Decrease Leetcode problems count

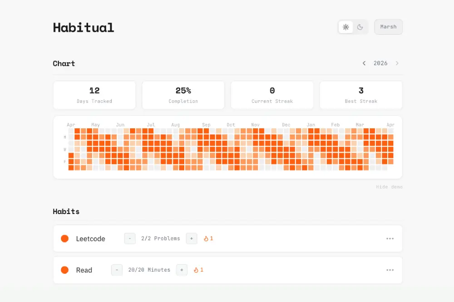coord(130,239)
